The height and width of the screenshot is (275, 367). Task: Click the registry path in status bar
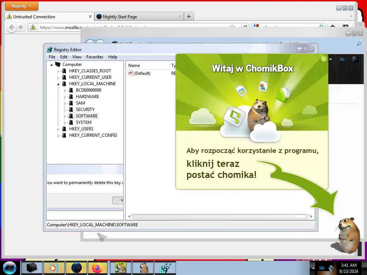click(x=92, y=225)
